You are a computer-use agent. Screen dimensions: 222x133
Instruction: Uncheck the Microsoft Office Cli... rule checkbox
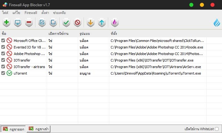3,41
